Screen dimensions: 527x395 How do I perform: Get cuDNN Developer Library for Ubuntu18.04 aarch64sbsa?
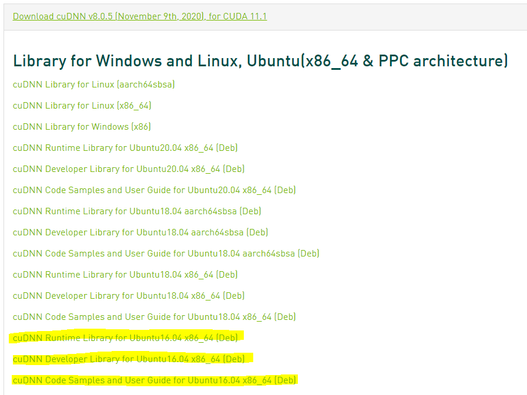(x=140, y=232)
